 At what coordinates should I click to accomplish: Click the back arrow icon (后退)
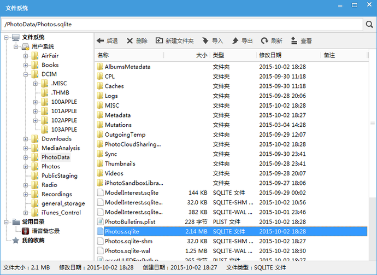(x=100, y=40)
